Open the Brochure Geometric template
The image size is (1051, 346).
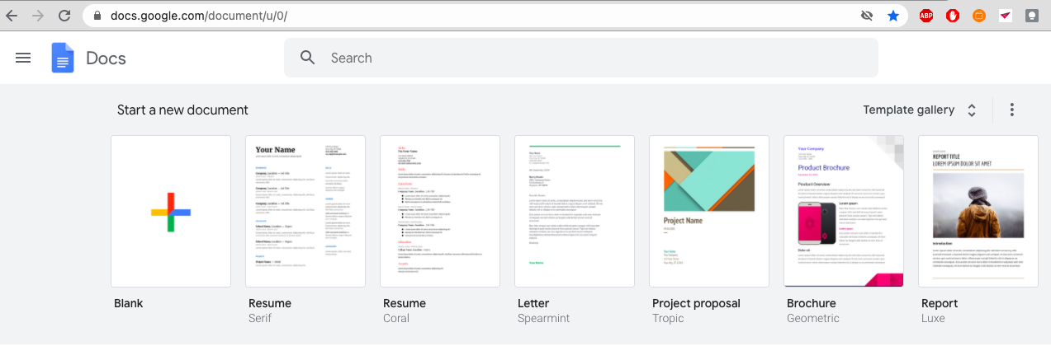point(844,212)
